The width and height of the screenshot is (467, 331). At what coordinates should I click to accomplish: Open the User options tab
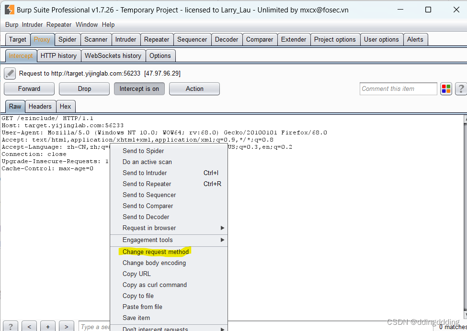coord(381,40)
